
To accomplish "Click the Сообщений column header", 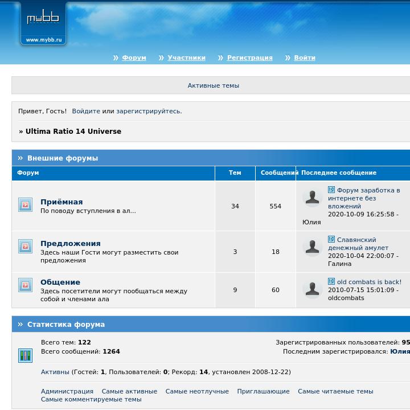I will [276, 173].
